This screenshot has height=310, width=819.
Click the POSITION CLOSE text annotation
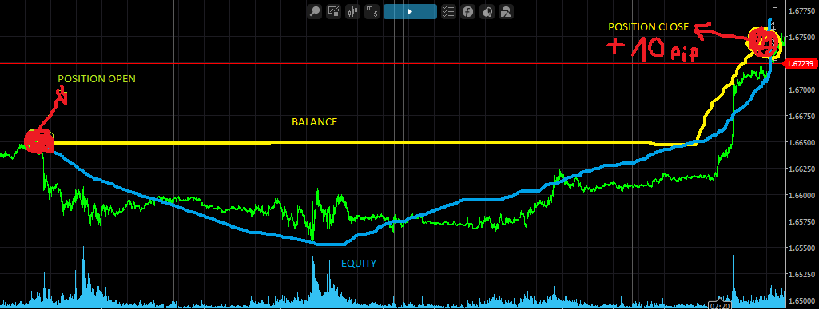[649, 26]
